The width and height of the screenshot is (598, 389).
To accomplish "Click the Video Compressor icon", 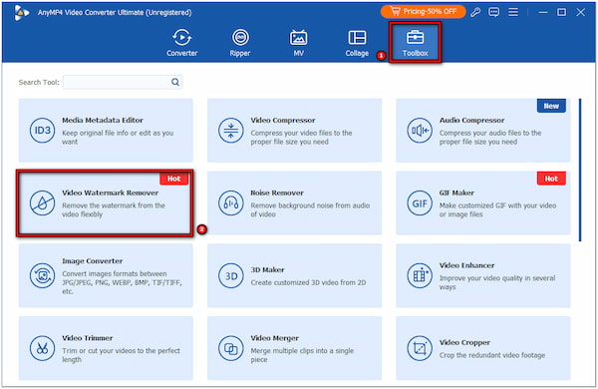I will pyautogui.click(x=231, y=131).
